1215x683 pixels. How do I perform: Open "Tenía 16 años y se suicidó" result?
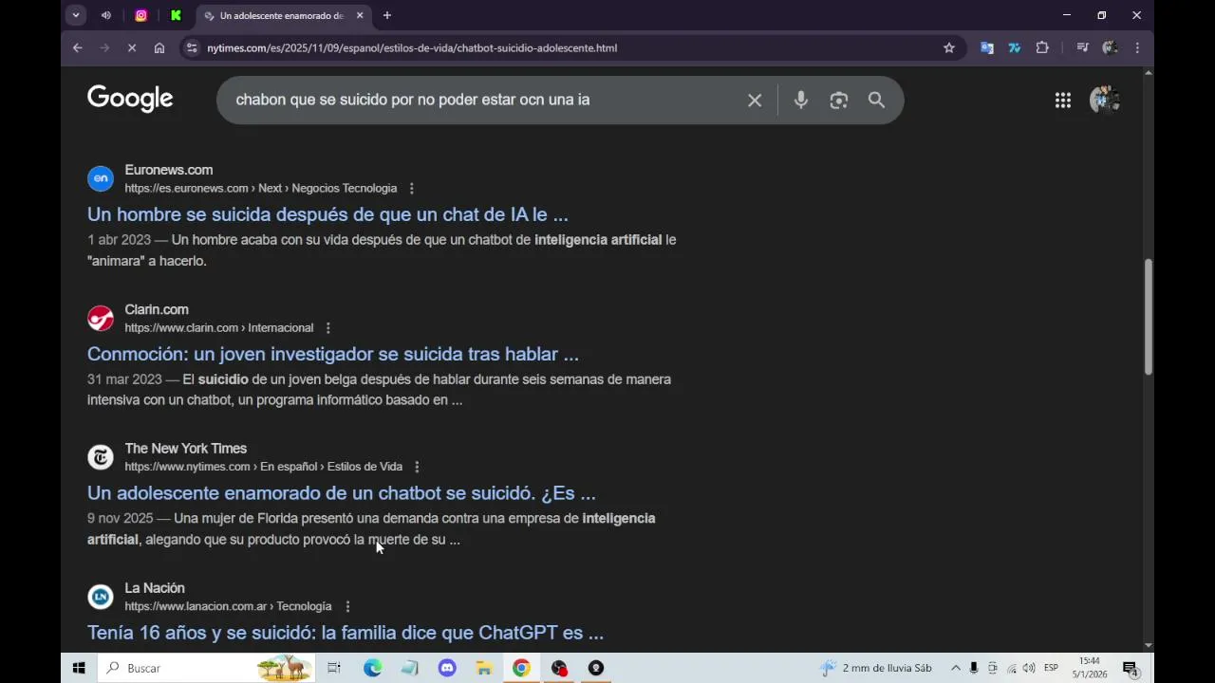click(346, 633)
